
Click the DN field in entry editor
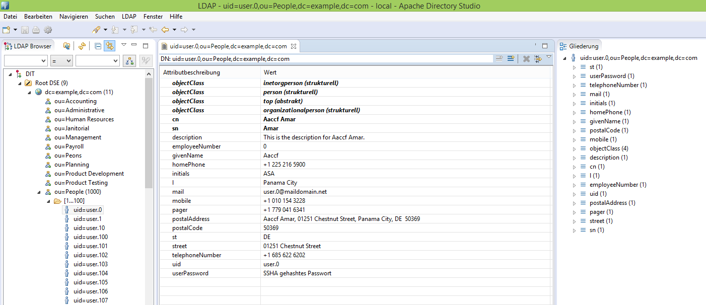pos(332,59)
